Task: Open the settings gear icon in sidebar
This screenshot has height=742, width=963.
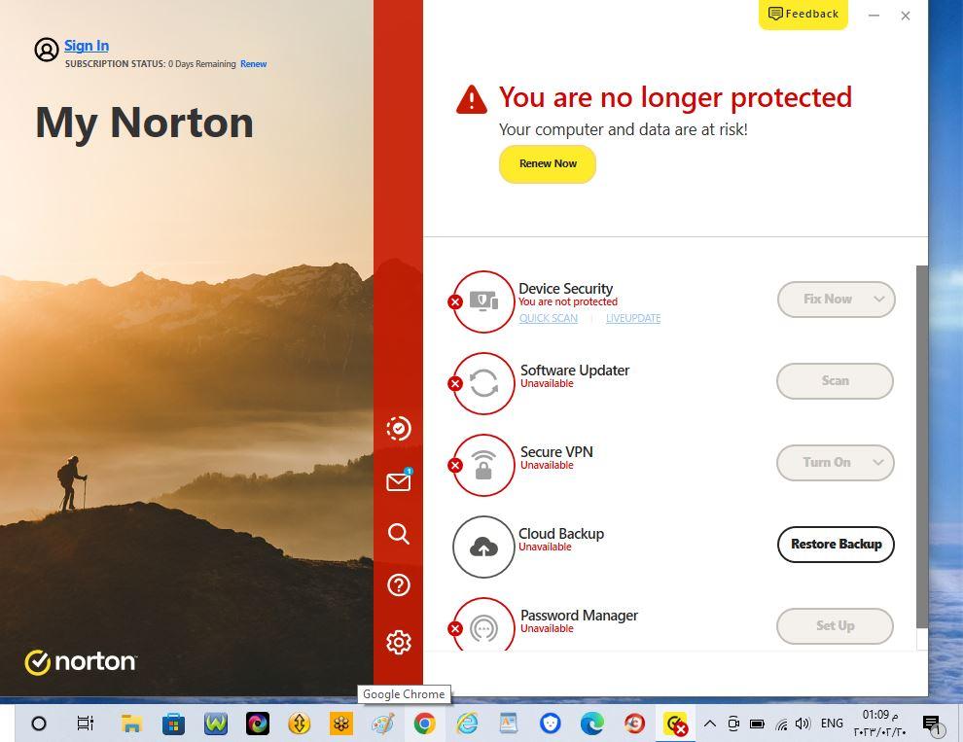Action: (x=399, y=642)
